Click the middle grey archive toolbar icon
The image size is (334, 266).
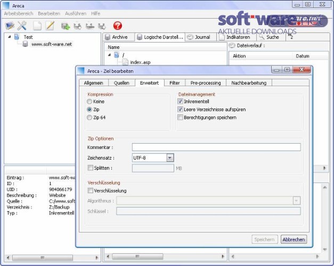(x=90, y=26)
